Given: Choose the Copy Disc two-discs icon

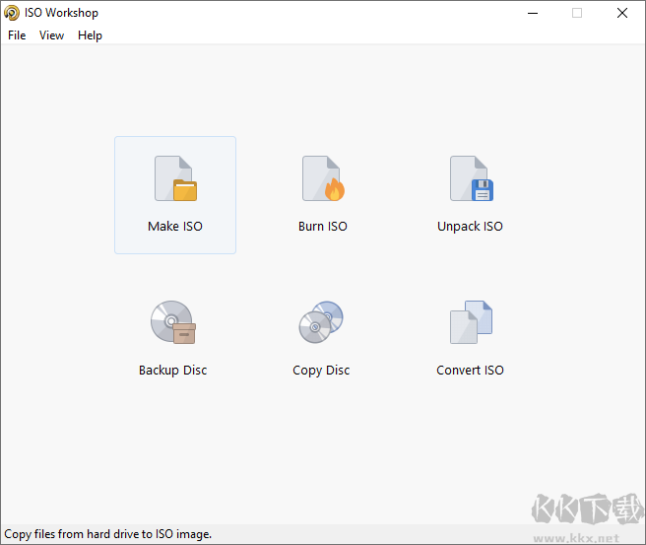Looking at the screenshot, I should pyautogui.click(x=321, y=322).
